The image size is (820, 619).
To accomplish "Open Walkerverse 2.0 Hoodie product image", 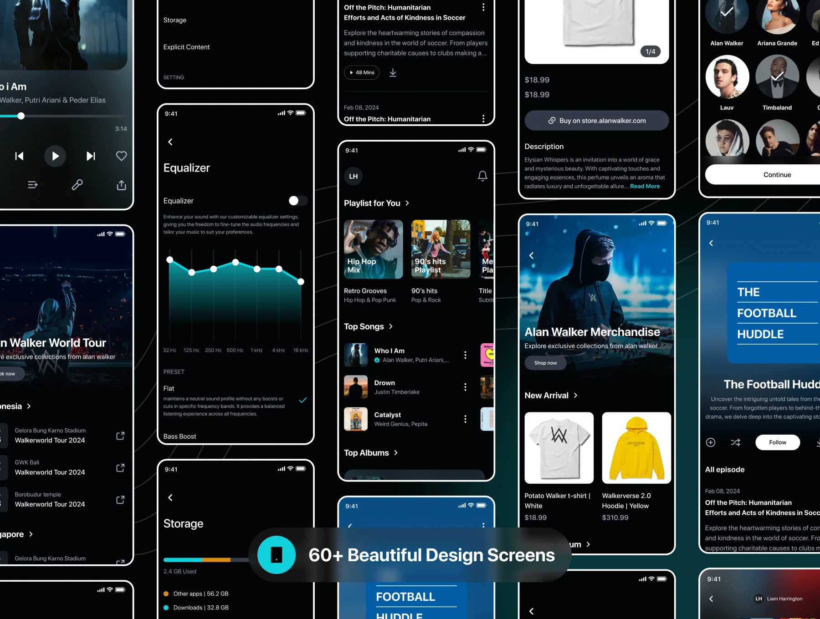I will tap(636, 448).
